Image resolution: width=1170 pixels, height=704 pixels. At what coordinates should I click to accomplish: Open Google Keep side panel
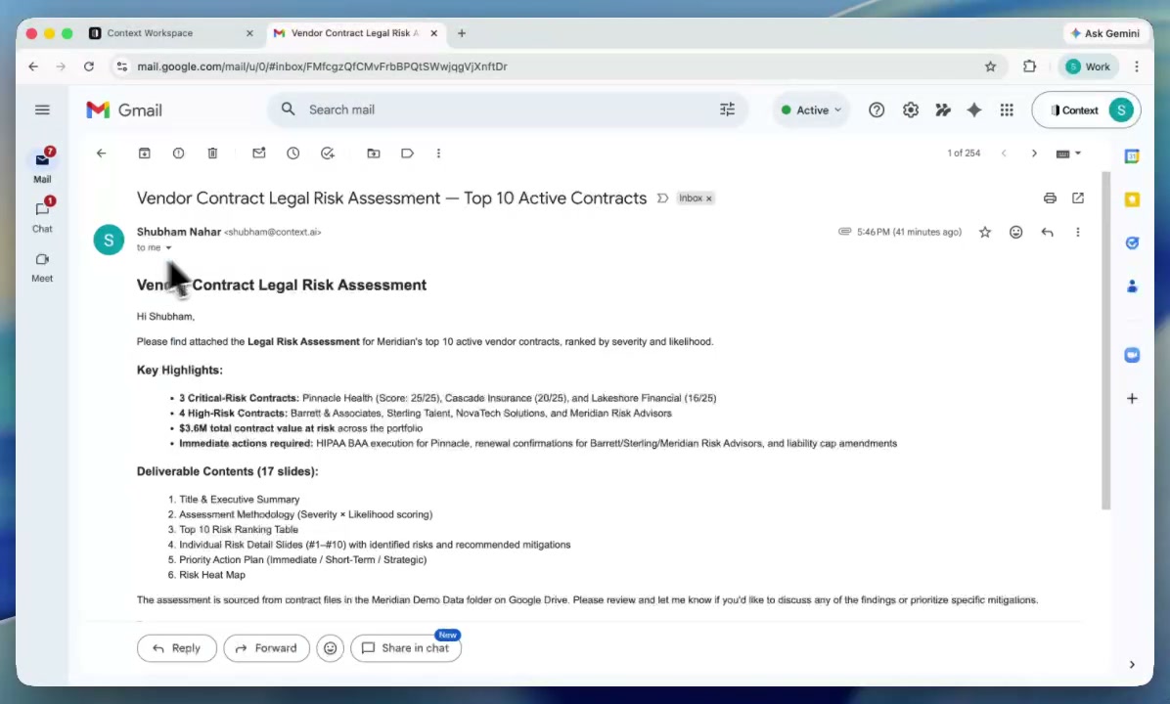coord(1132,199)
